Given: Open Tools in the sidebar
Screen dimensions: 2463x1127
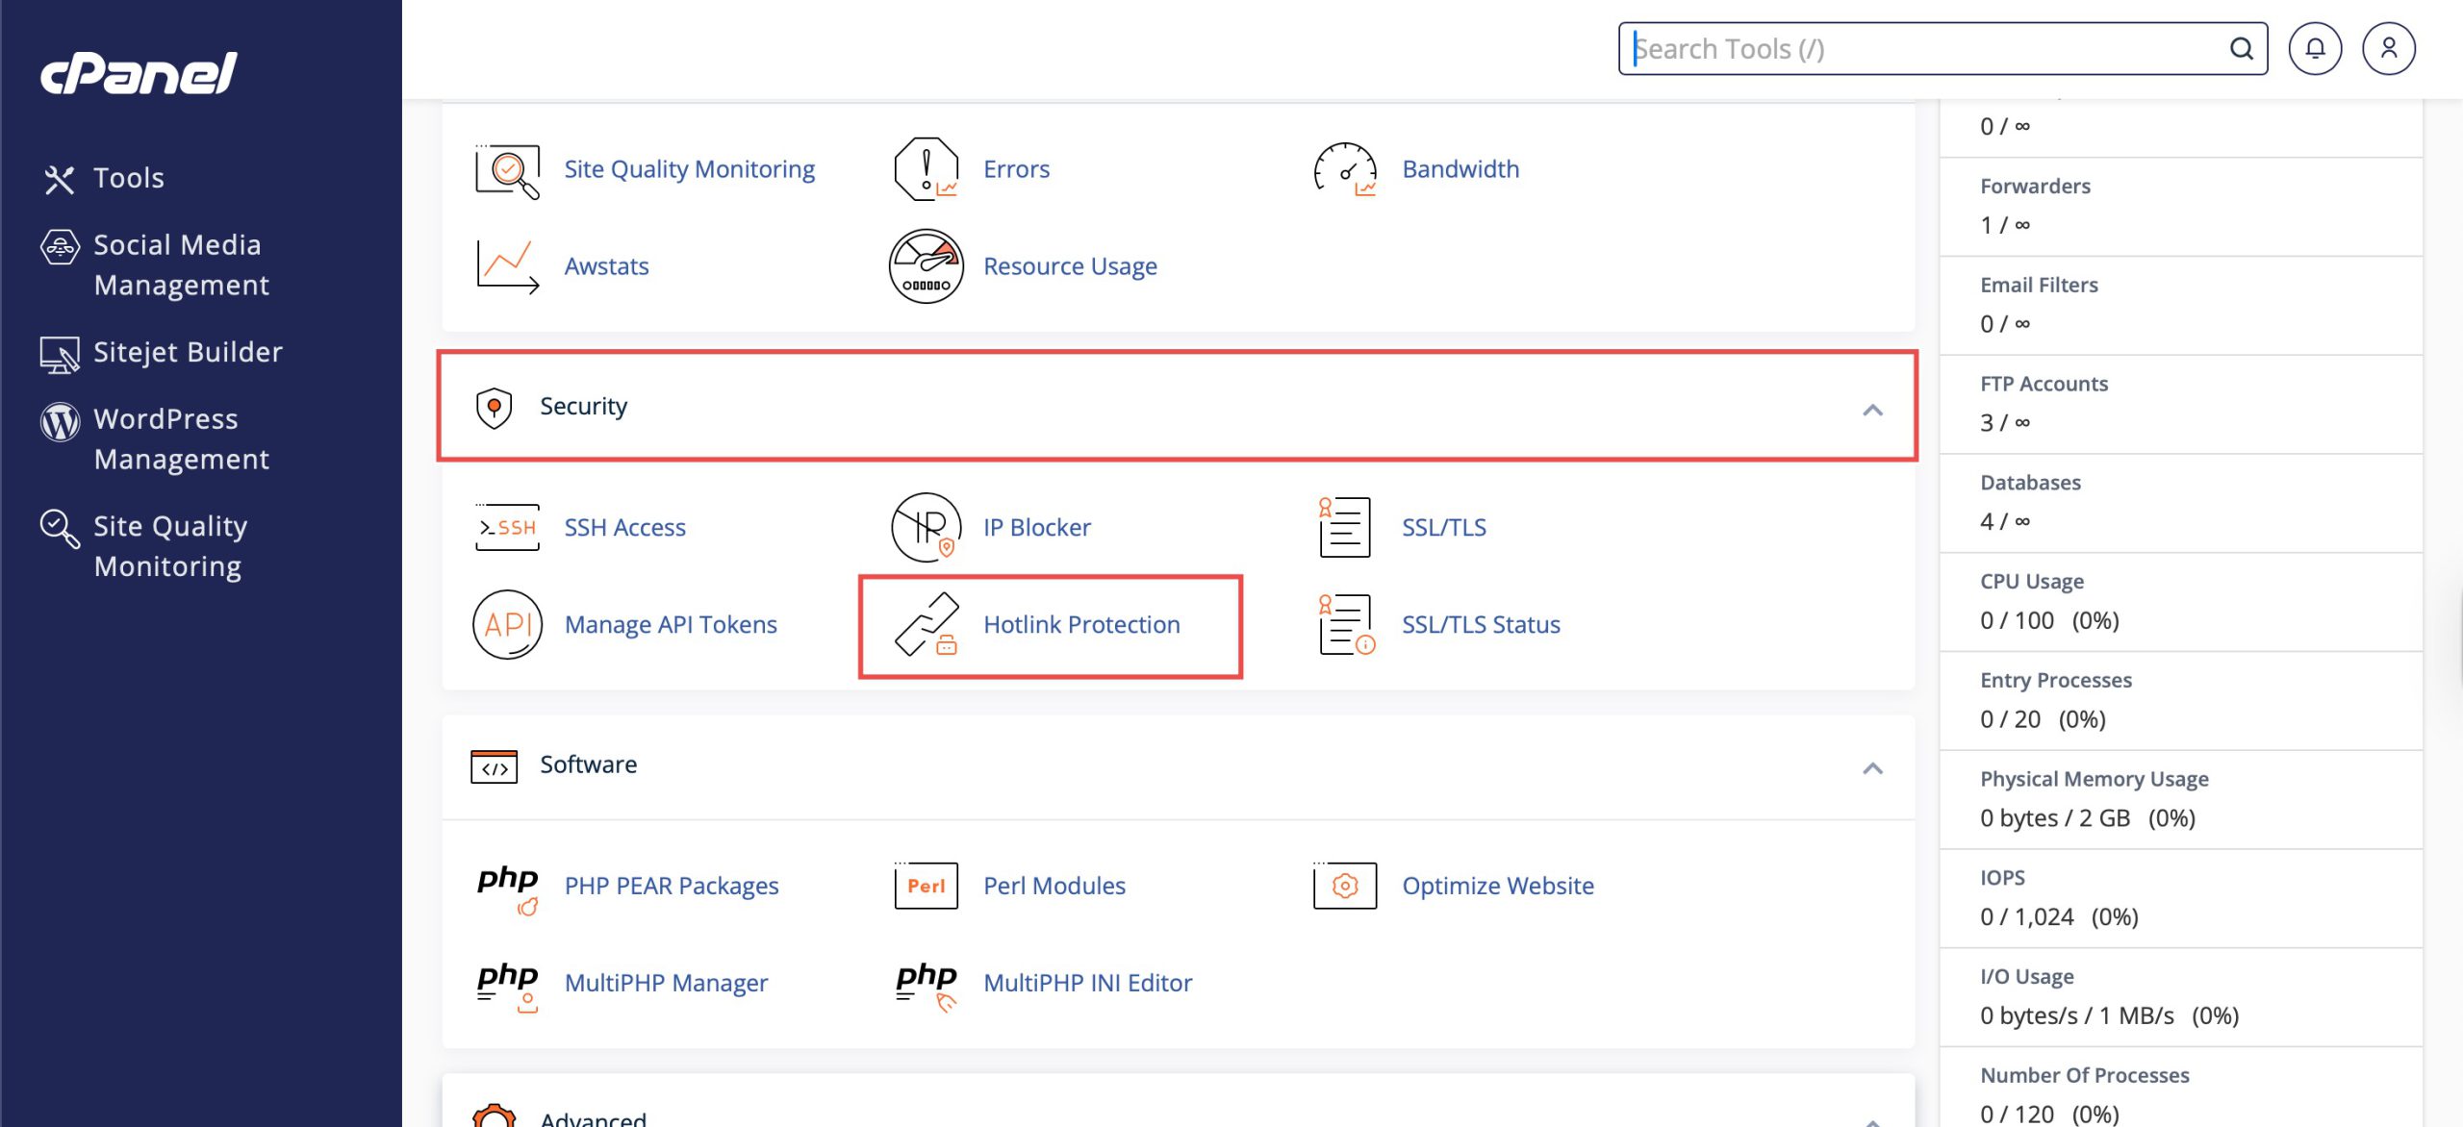Looking at the screenshot, I should point(128,178).
